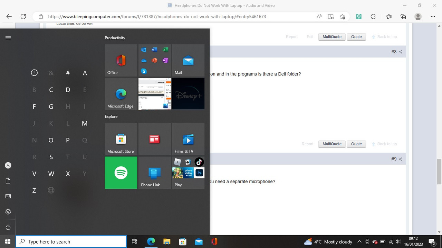Jump to apps starting with O
This screenshot has width=442, height=248.
coord(51,140)
